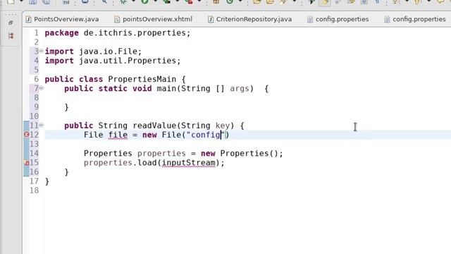This screenshot has height=254, width=451.
Task: Click line number 18 in the gutter
Action: [34, 190]
